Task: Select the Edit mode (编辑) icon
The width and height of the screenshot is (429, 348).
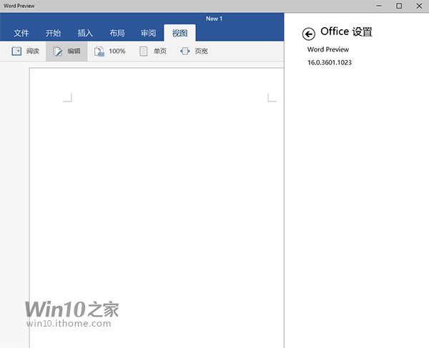Action: tap(57, 51)
